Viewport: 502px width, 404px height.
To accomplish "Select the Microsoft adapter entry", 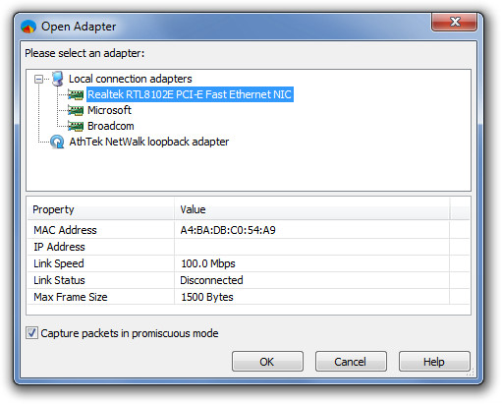I will (x=109, y=110).
